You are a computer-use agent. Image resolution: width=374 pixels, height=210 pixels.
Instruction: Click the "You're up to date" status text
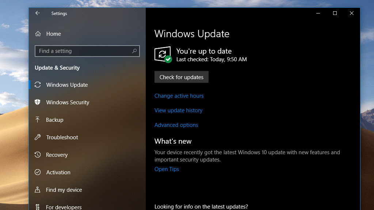click(x=204, y=51)
